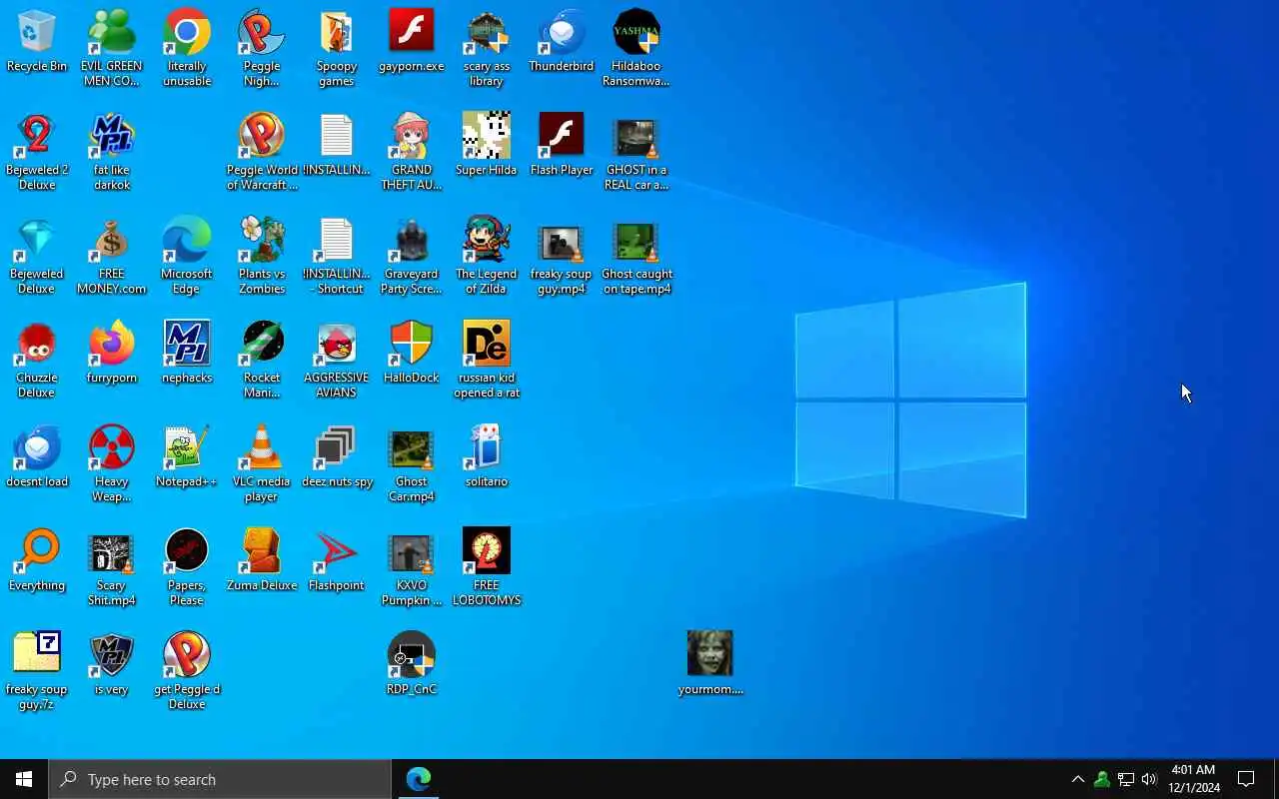Select the fat like darkok icon
The image size is (1279, 799).
(112, 137)
